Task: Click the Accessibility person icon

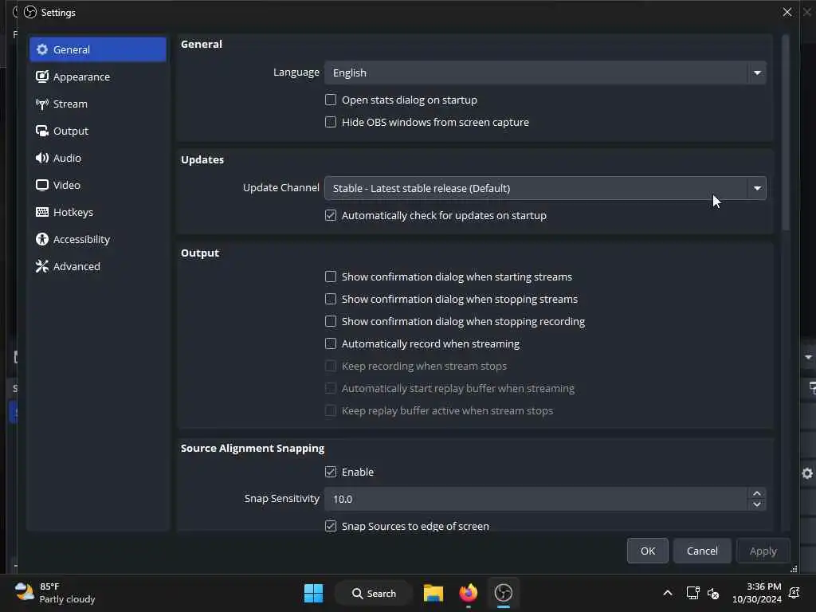Action: 42,239
